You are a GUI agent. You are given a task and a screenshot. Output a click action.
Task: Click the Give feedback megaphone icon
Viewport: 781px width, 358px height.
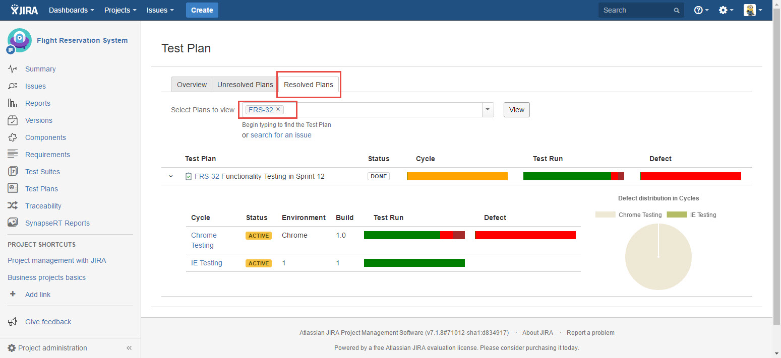point(13,322)
